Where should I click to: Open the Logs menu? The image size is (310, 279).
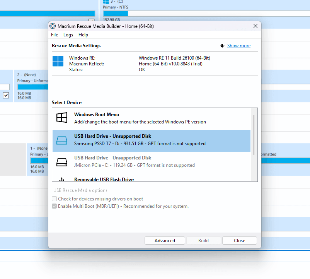[x=68, y=35]
